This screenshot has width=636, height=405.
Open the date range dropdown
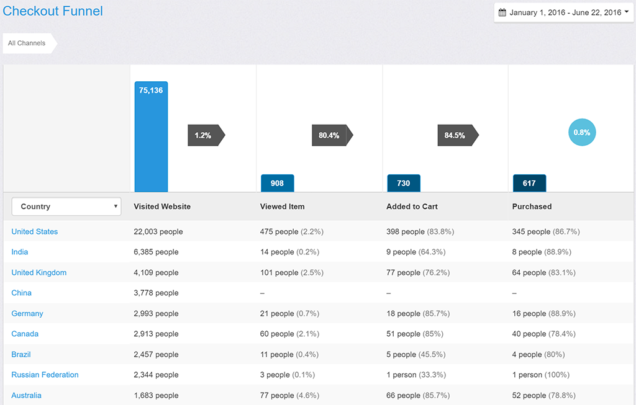[564, 12]
